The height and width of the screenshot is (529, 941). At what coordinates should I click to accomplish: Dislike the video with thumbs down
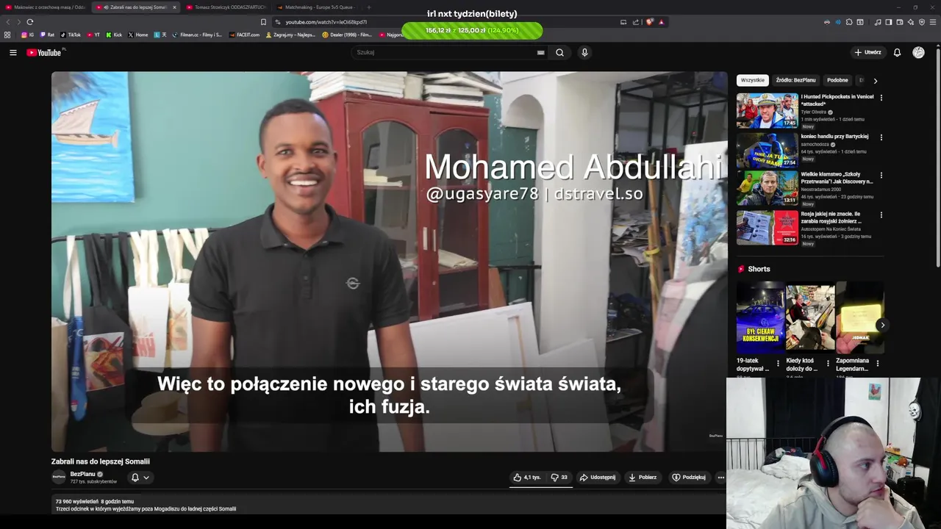(559, 477)
